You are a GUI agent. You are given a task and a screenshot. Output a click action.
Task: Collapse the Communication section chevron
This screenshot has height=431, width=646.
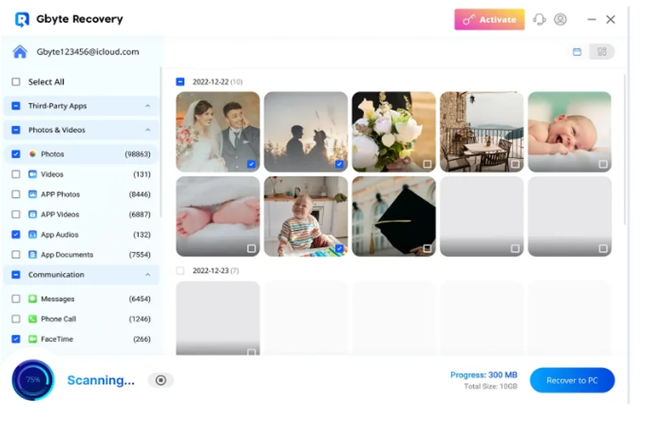[x=148, y=275]
